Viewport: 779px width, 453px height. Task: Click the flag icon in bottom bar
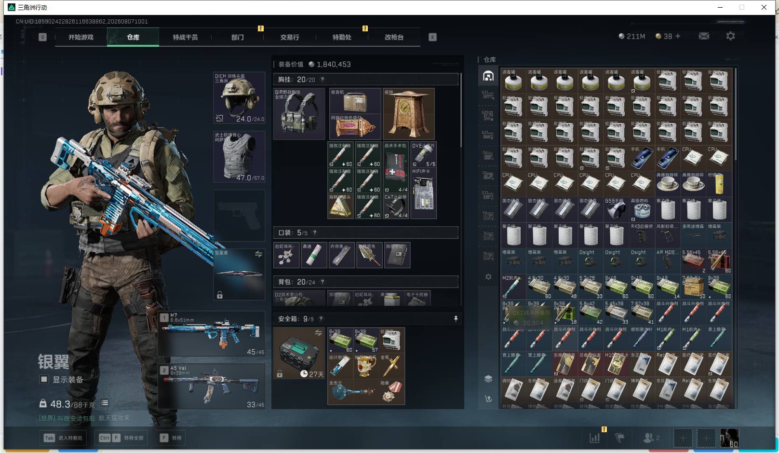(620, 438)
